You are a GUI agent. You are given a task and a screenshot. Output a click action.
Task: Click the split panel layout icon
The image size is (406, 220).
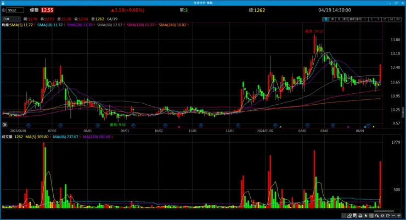[371, 216]
